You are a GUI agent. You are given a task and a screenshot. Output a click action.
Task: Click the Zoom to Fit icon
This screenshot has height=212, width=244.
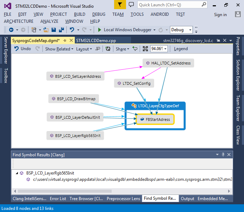click(145, 49)
